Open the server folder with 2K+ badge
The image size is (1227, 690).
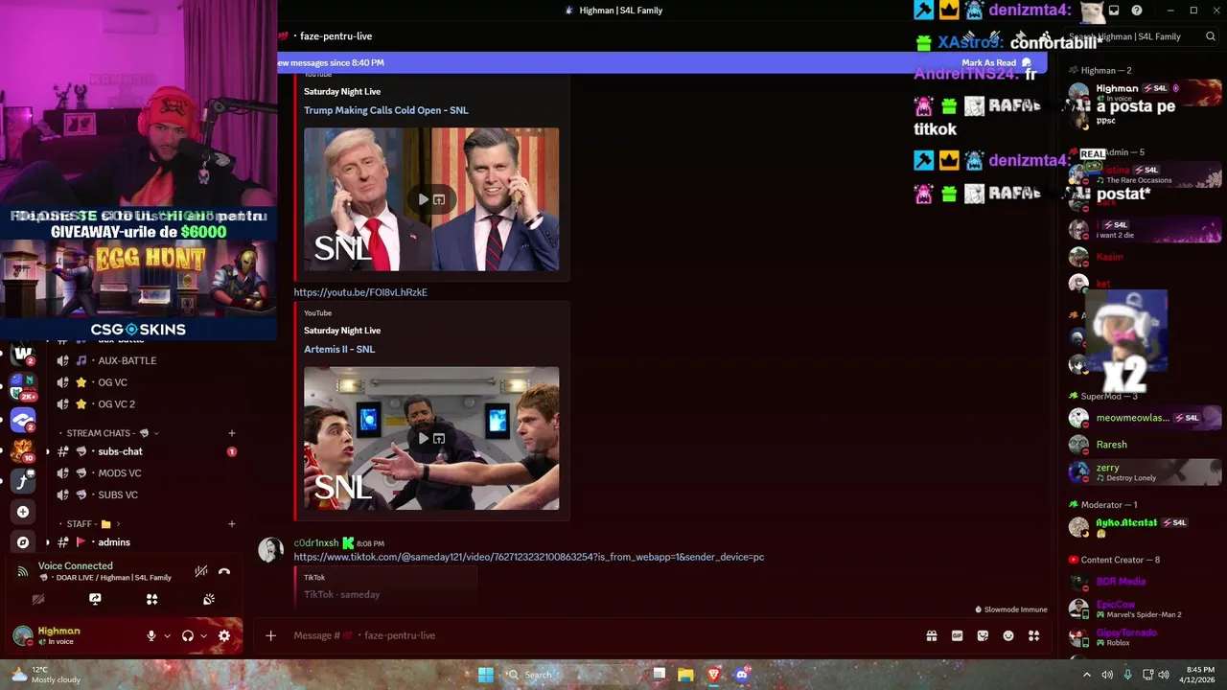(x=23, y=387)
